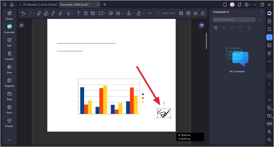Select the Text Box tool
The height and width of the screenshot is (147, 274).
coord(86,13)
